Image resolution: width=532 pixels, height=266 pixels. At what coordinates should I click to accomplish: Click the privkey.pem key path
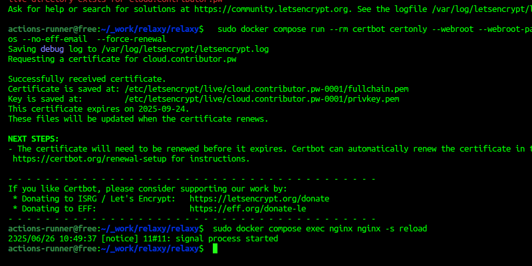pos(262,99)
